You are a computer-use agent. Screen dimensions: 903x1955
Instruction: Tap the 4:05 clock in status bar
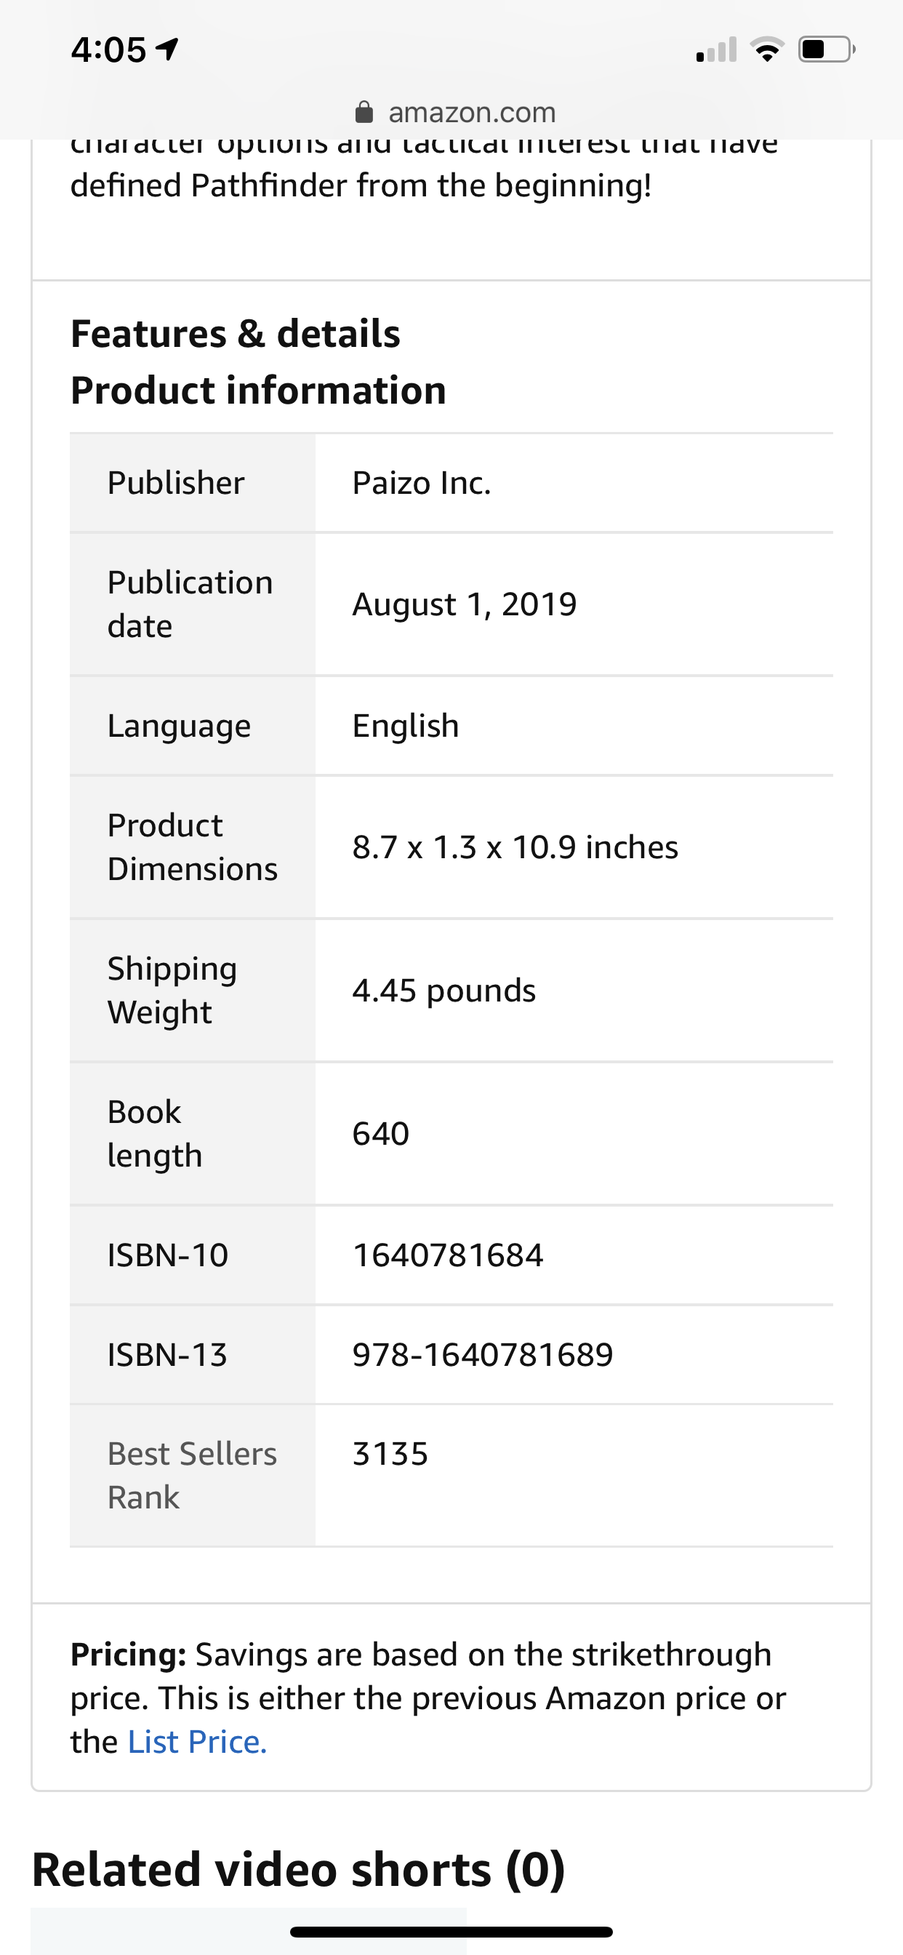click(x=108, y=50)
